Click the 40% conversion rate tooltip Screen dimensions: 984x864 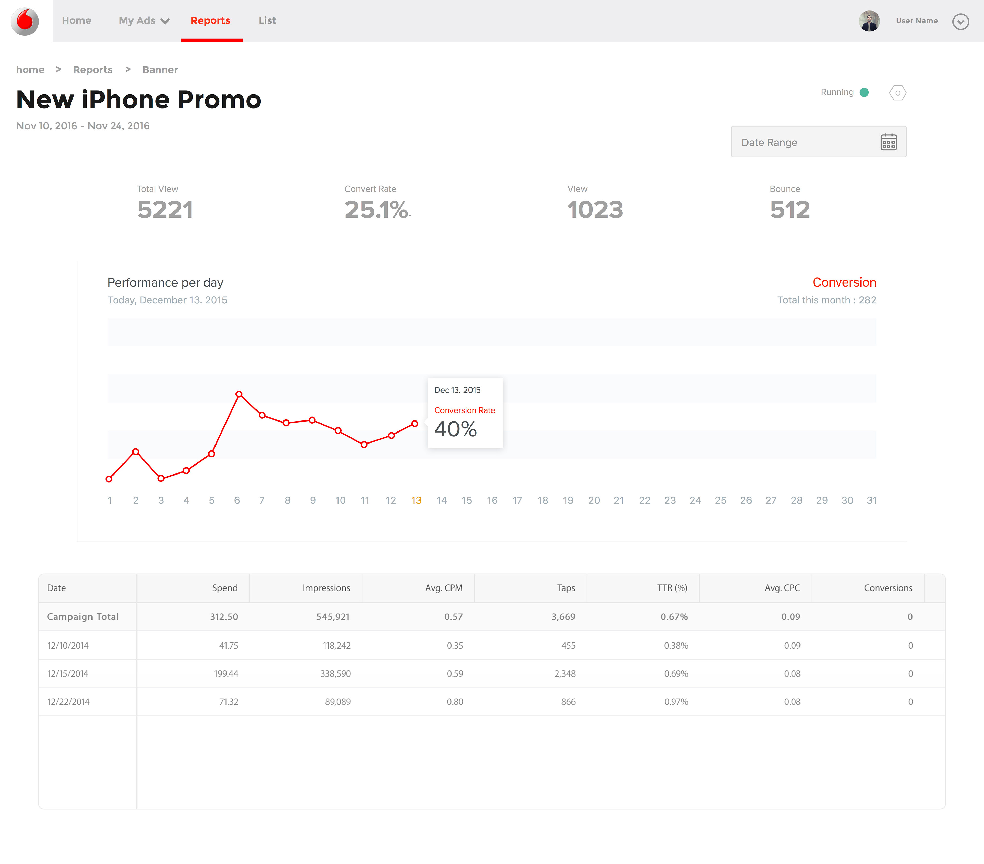pyautogui.click(x=465, y=413)
